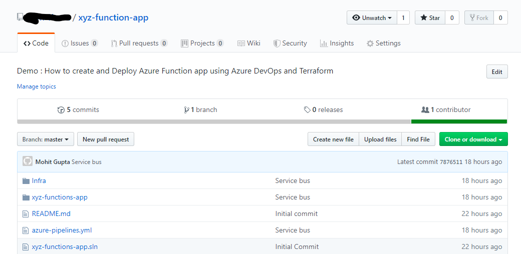The width and height of the screenshot is (521, 254).
Task: Click the Initial commit message for README.md
Action: [297, 214]
